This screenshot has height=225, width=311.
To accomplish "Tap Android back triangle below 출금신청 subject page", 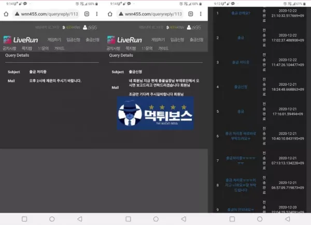I will point(183,219).
